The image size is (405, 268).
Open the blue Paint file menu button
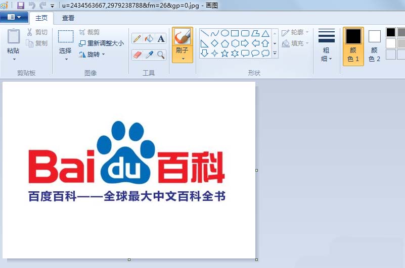[14, 17]
